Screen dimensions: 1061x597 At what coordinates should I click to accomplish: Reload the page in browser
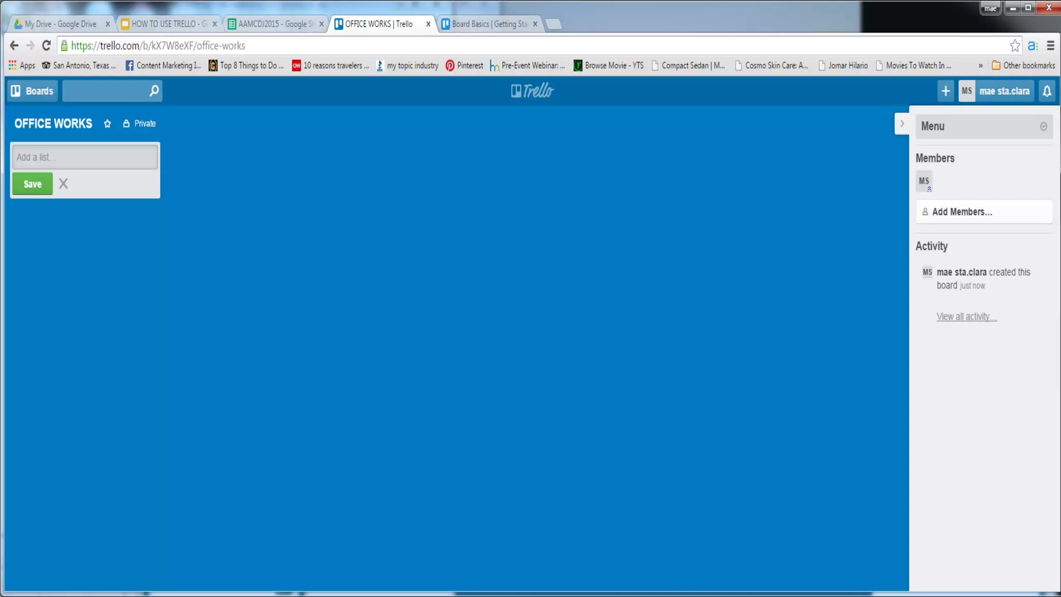pyautogui.click(x=46, y=46)
